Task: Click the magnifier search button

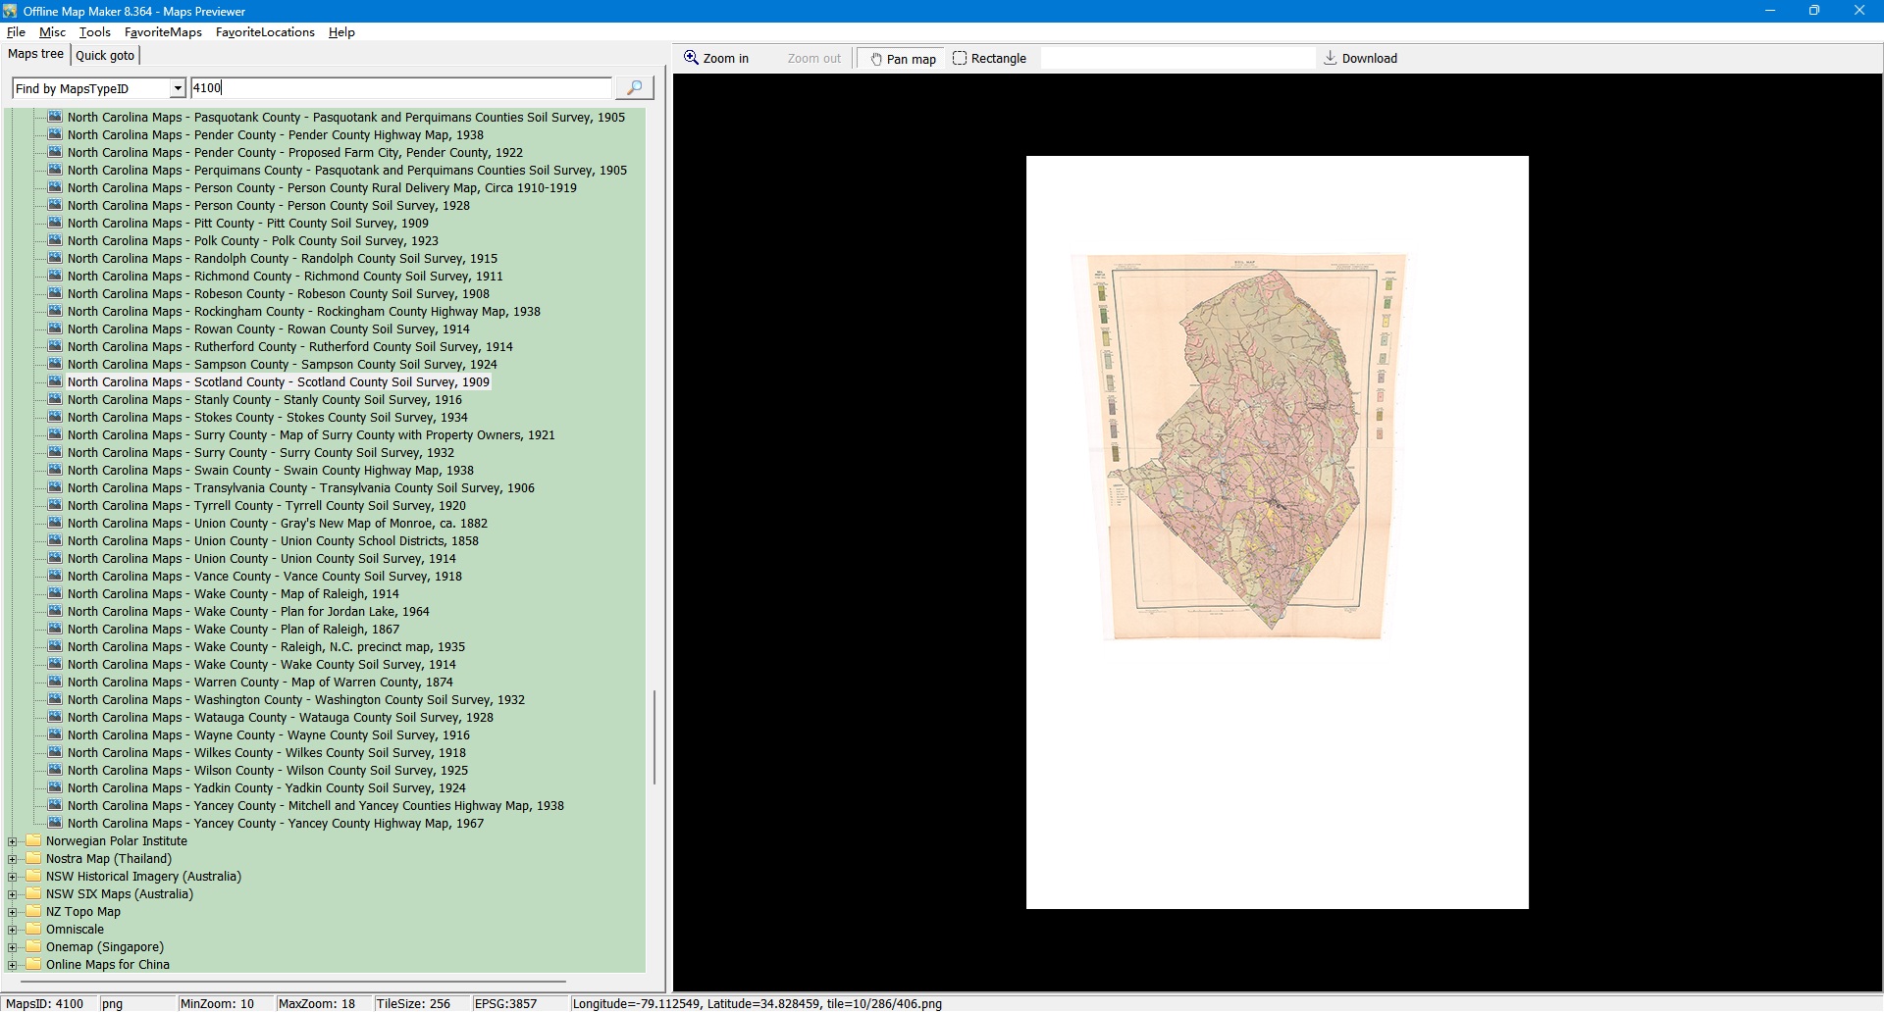Action: tap(634, 88)
